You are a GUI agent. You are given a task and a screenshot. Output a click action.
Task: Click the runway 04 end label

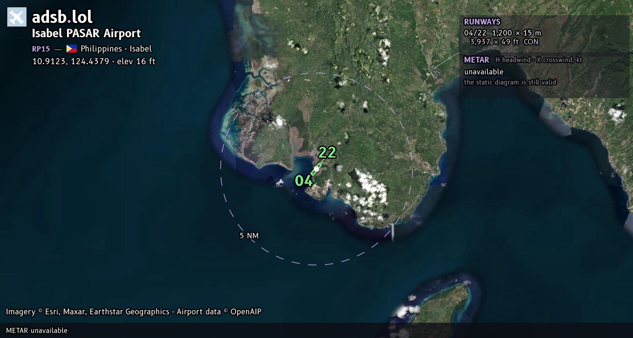[x=304, y=181]
